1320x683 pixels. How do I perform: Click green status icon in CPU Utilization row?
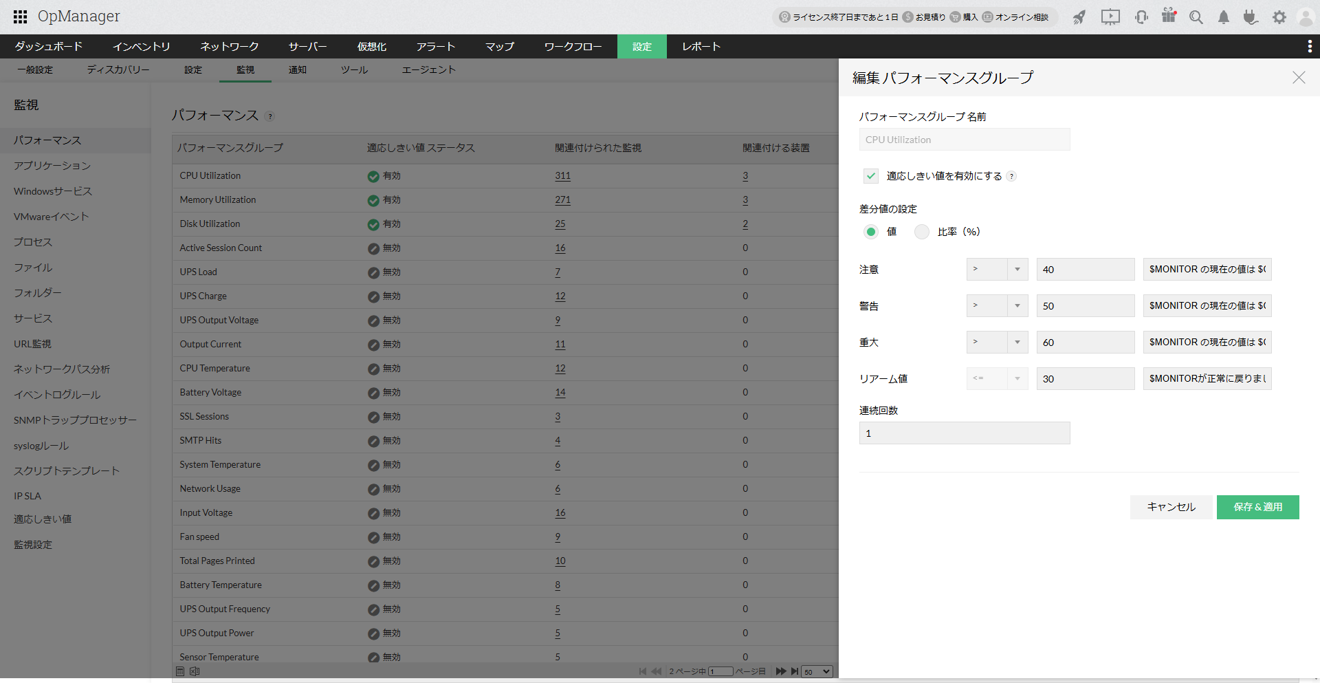click(x=373, y=177)
